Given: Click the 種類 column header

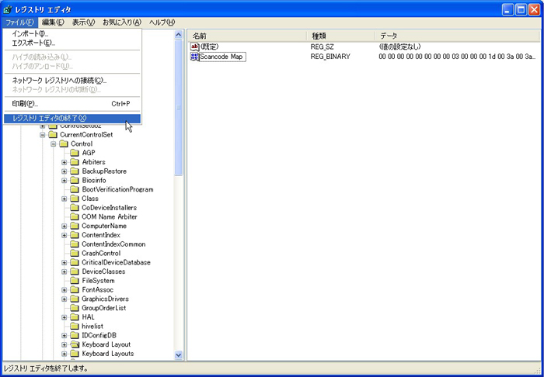Looking at the screenshot, I should pos(341,36).
